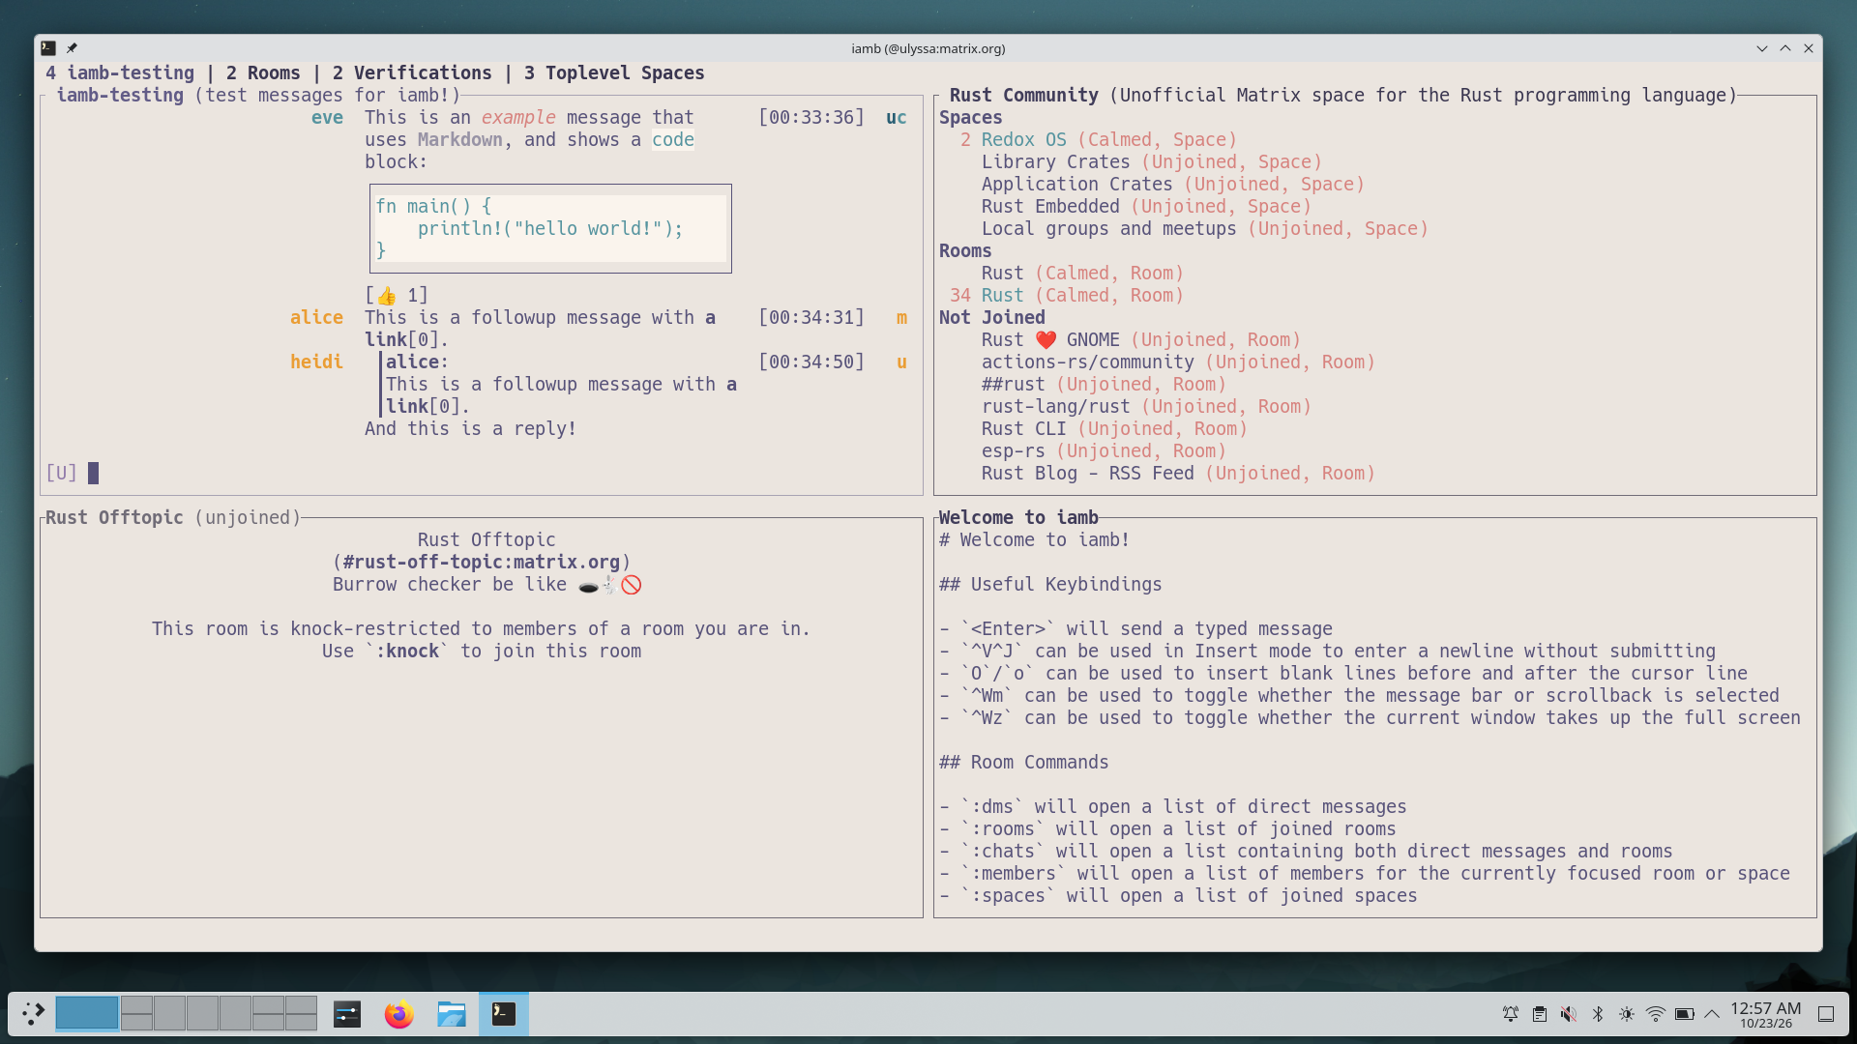
Task: Expand the hidden system tray arrow
Action: [1712, 1014]
